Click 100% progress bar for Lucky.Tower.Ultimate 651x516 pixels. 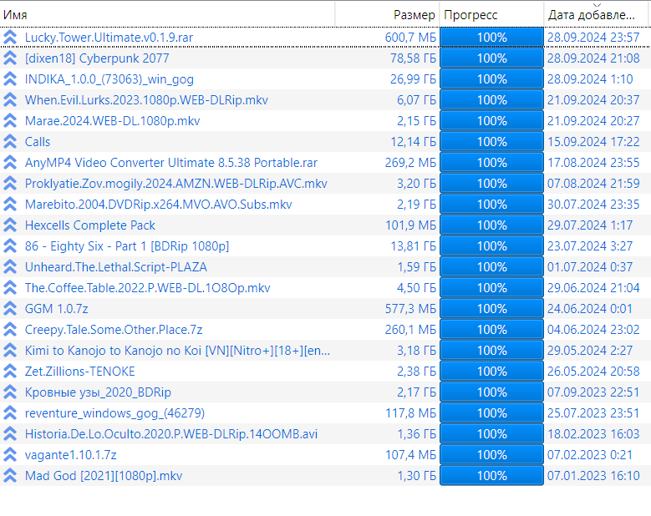[491, 38]
